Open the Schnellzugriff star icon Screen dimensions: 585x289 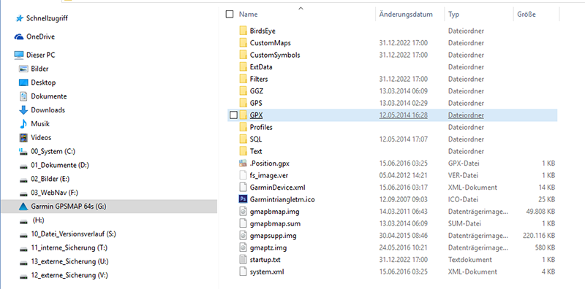pyautogui.click(x=20, y=18)
